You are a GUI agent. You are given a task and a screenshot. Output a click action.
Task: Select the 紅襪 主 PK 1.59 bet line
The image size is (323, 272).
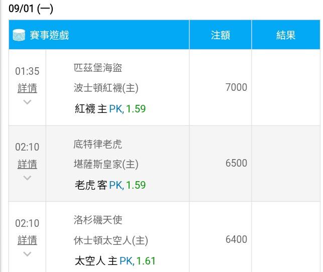pyautogui.click(x=110, y=108)
